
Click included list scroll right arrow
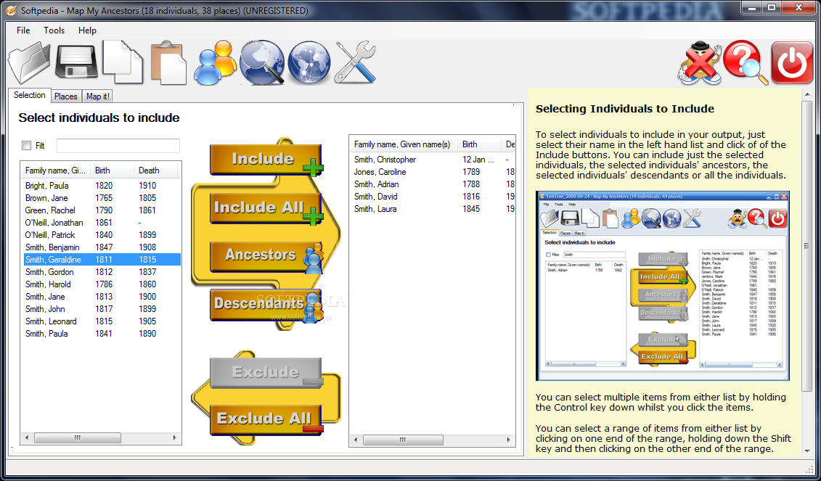point(508,440)
